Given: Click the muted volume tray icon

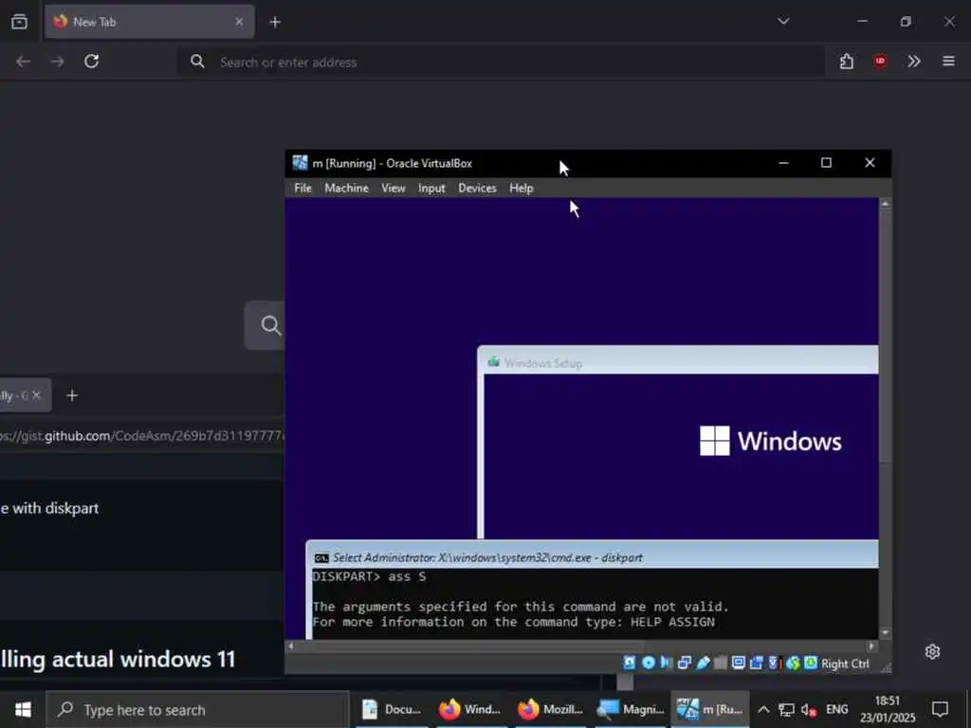Looking at the screenshot, I should (808, 709).
